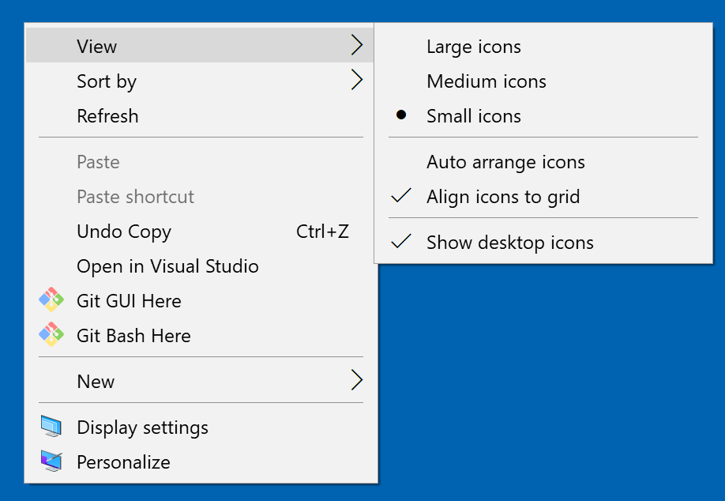Click the Git Bash Here icon
The height and width of the screenshot is (501, 725).
coord(51,334)
